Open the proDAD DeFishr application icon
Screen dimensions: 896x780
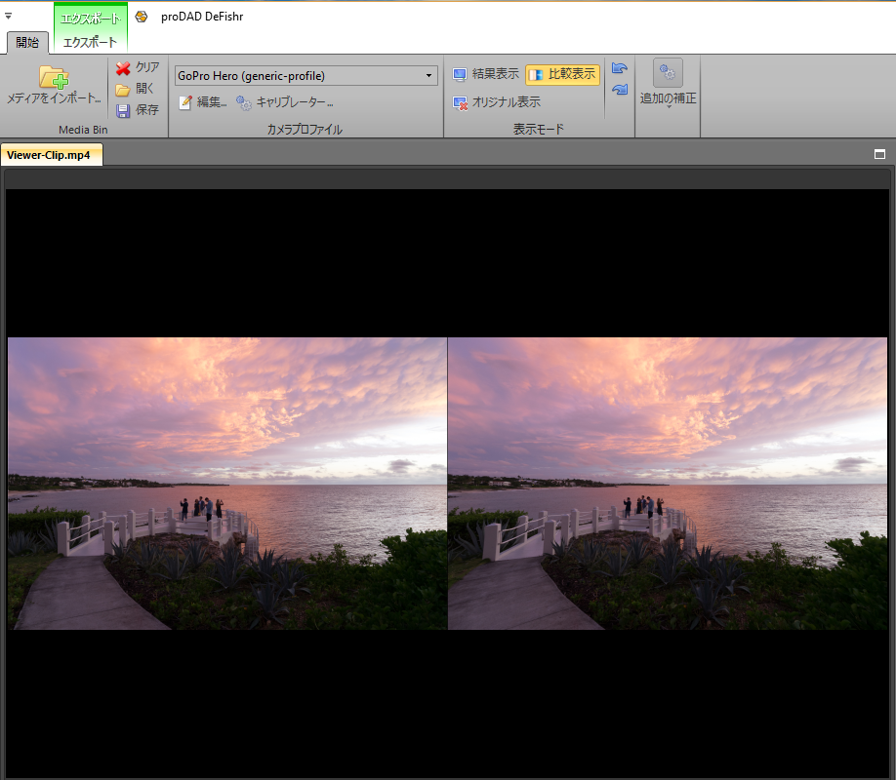tap(142, 17)
